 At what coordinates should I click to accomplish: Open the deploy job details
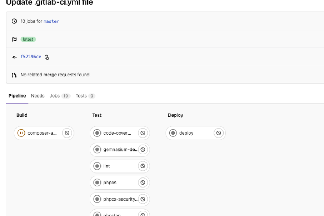coord(186,133)
